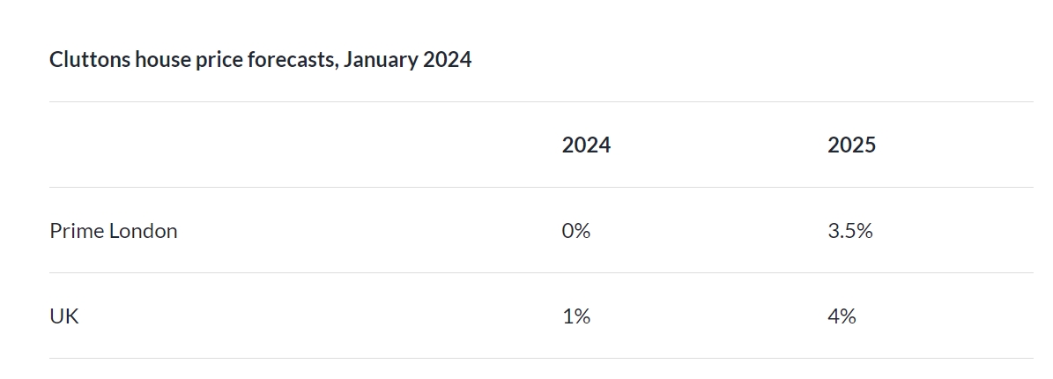Select the UK row label

coord(64,316)
